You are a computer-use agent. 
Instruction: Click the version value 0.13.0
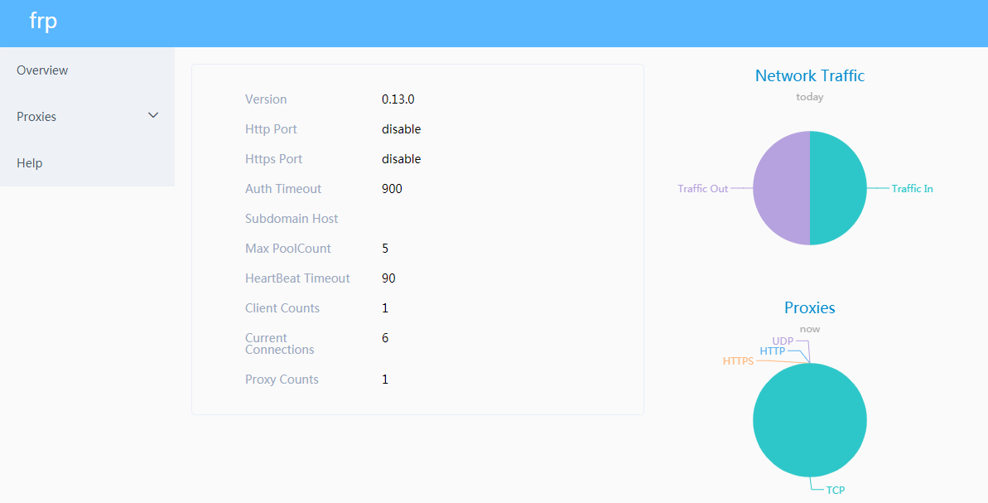click(398, 99)
